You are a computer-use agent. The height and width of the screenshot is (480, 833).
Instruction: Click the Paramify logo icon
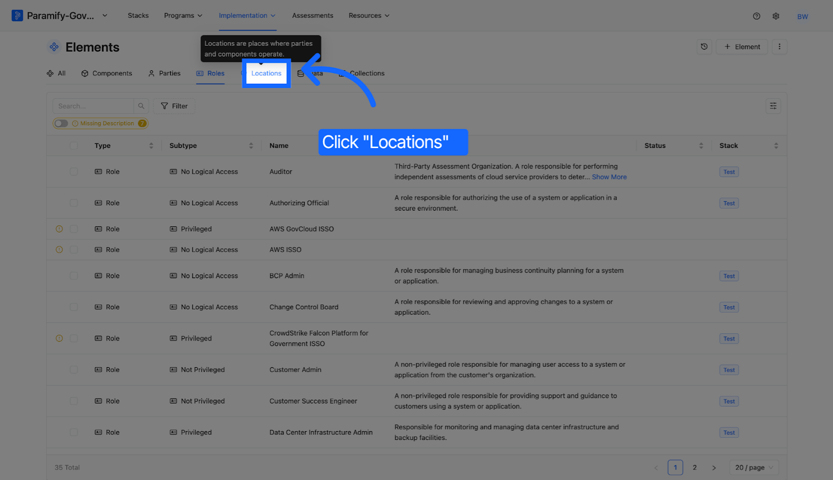tap(17, 16)
